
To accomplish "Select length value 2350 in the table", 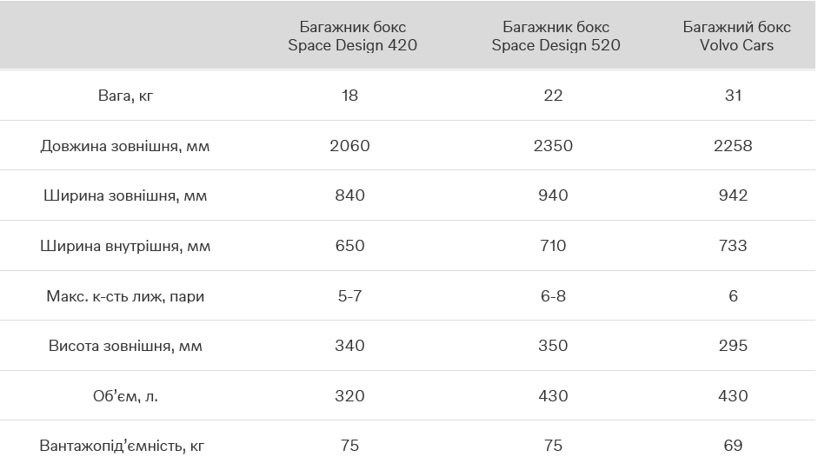I will [x=553, y=146].
